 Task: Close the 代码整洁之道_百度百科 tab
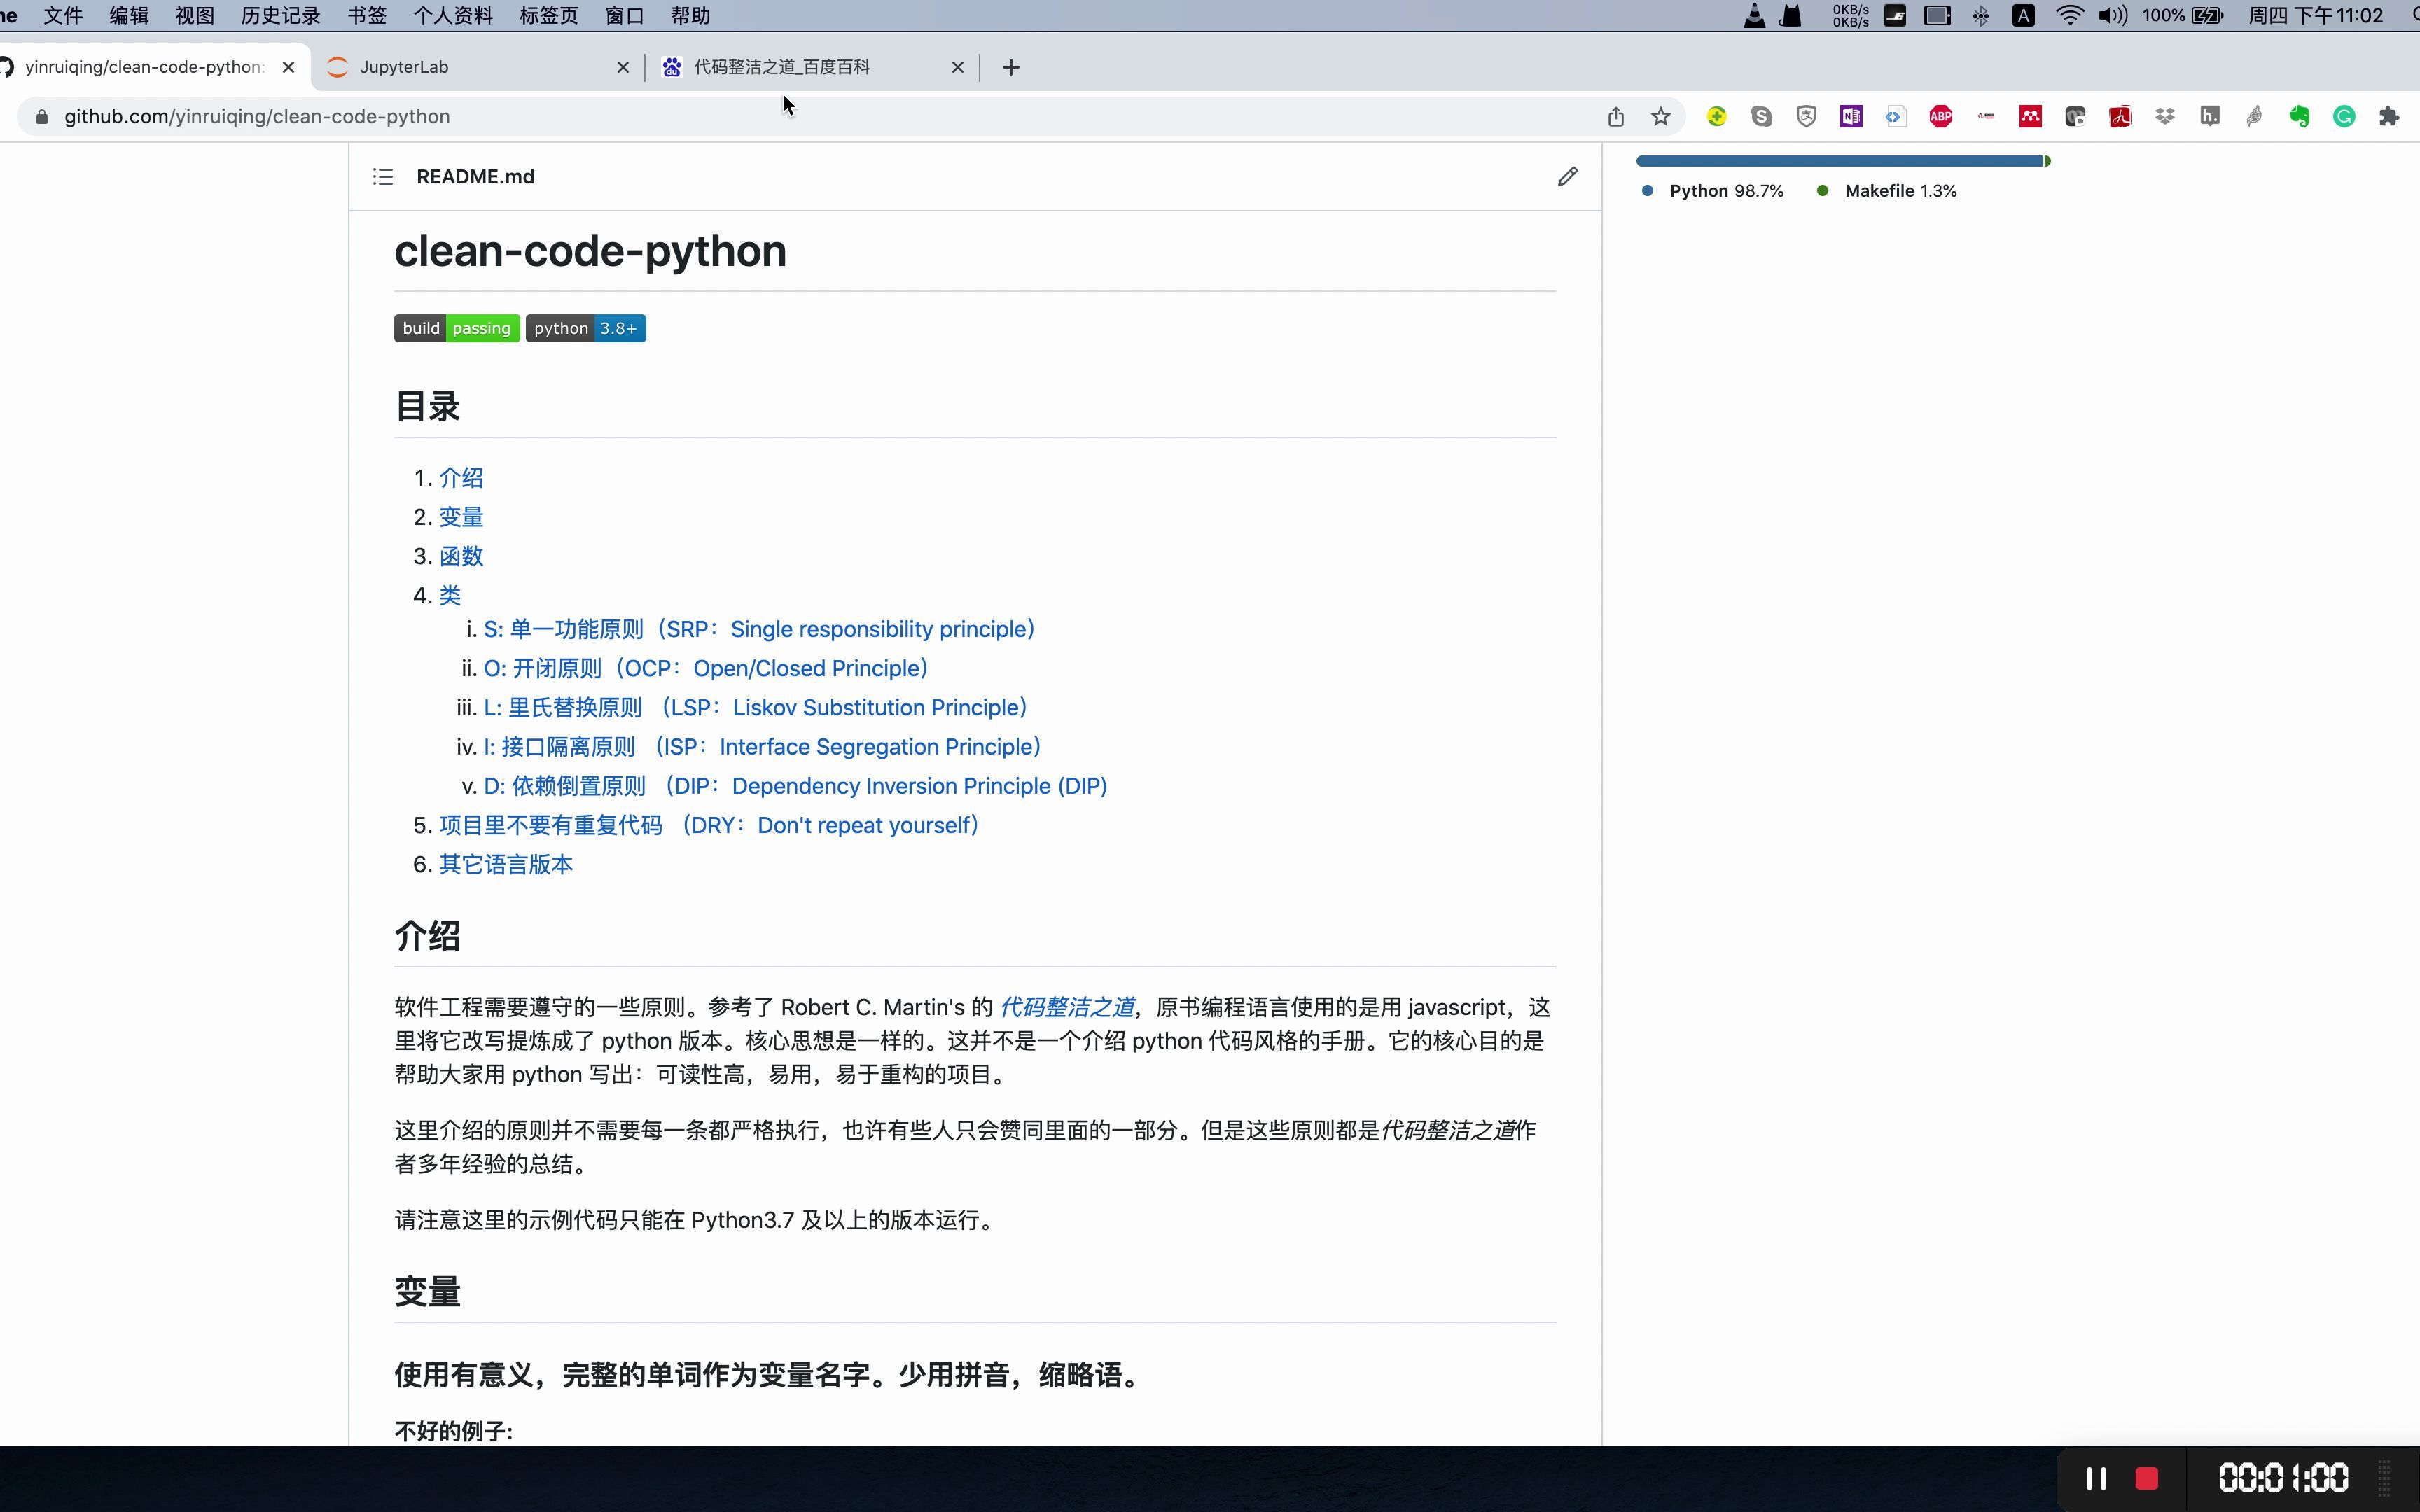tap(957, 67)
